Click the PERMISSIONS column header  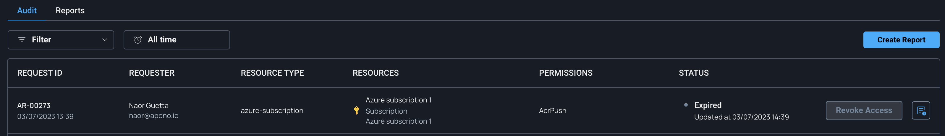565,73
